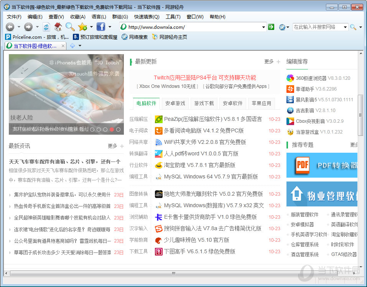This screenshot has height=287, width=367.
Task: Click the 靠谱助手 orange icon
Action: click(290, 89)
